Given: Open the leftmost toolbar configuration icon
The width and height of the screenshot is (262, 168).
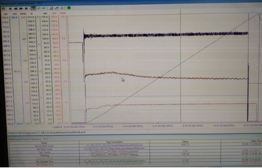Looking at the screenshot, I should pyautogui.click(x=4, y=8).
